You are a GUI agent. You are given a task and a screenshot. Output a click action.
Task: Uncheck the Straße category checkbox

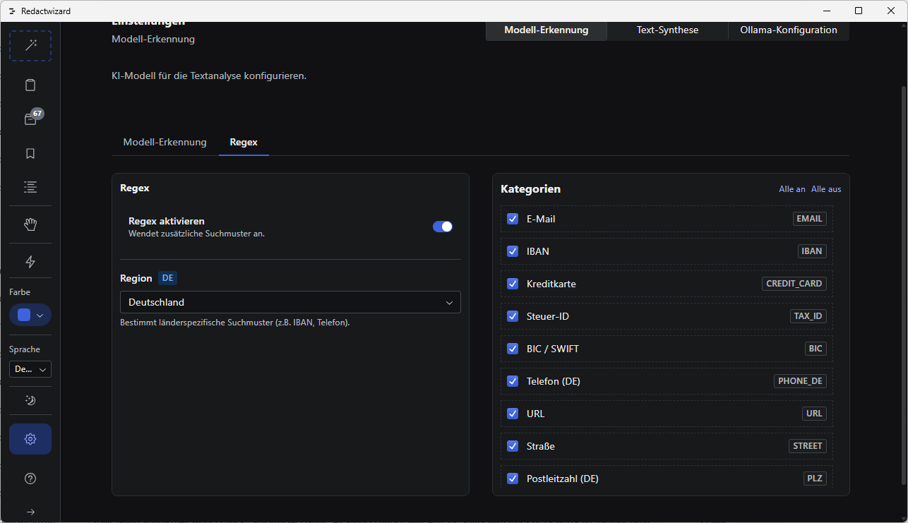tap(513, 446)
